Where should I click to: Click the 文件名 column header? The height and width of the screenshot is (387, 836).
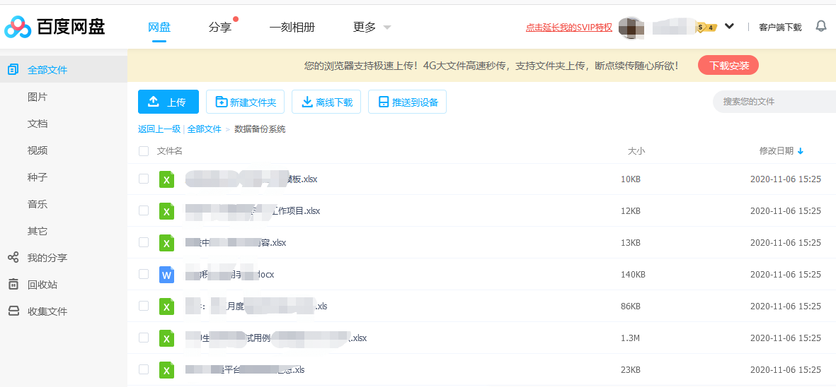click(x=170, y=151)
